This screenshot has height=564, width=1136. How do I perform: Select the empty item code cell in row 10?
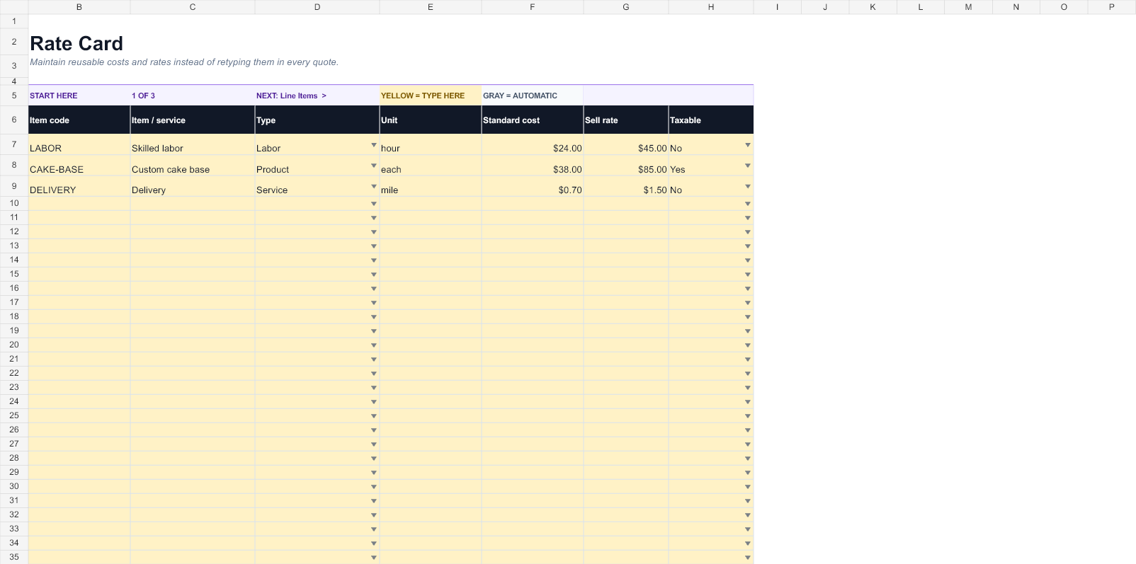[x=79, y=203]
